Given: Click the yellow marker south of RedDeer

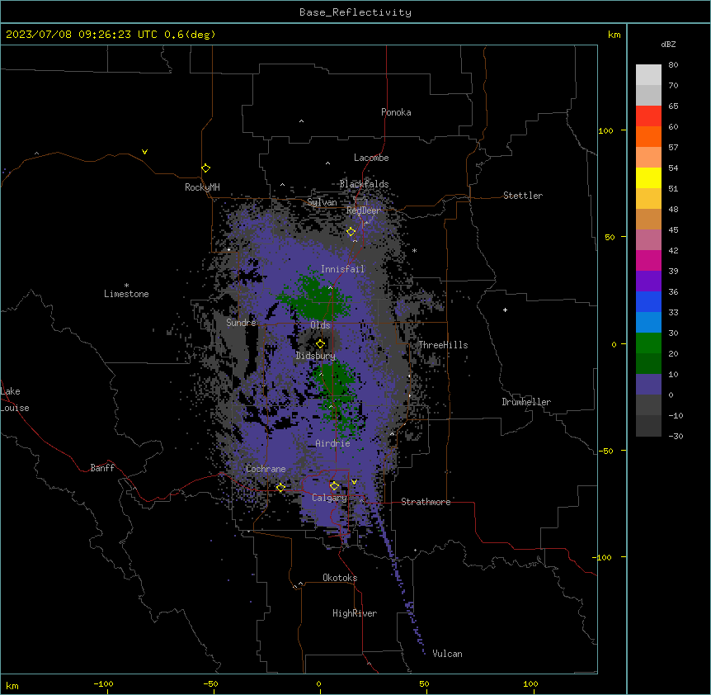Looking at the screenshot, I should coord(351,231).
